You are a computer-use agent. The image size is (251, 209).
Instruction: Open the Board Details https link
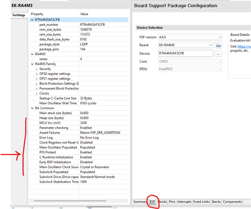[x=244, y=47]
